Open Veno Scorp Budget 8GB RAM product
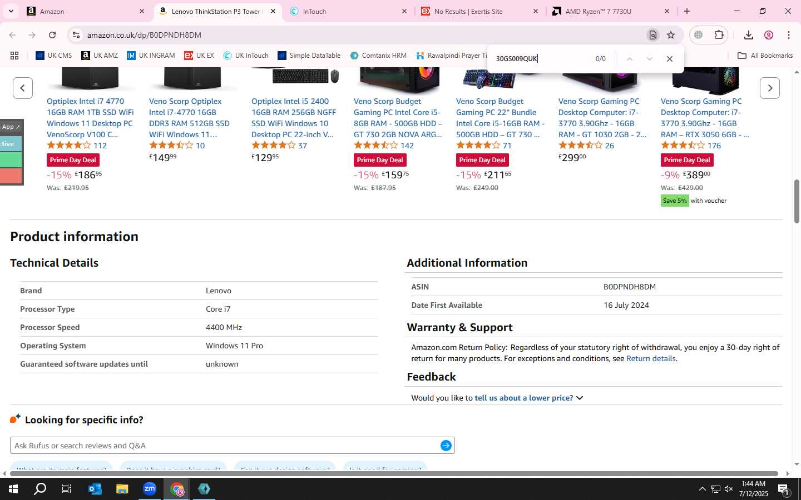 tap(398, 118)
